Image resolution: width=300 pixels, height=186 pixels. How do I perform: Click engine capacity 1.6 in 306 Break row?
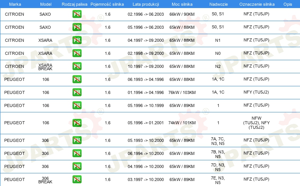coord(107,179)
